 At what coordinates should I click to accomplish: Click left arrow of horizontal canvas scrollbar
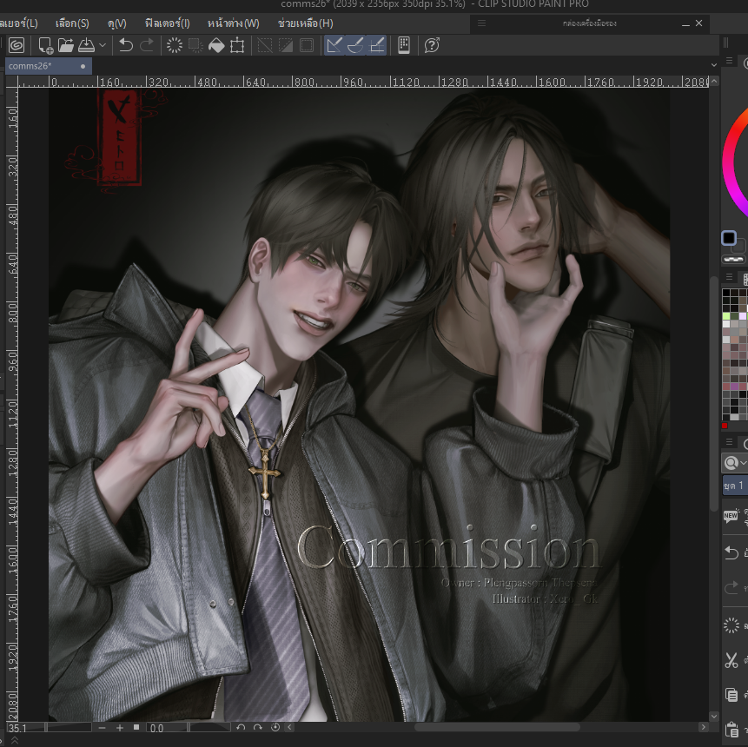289,727
